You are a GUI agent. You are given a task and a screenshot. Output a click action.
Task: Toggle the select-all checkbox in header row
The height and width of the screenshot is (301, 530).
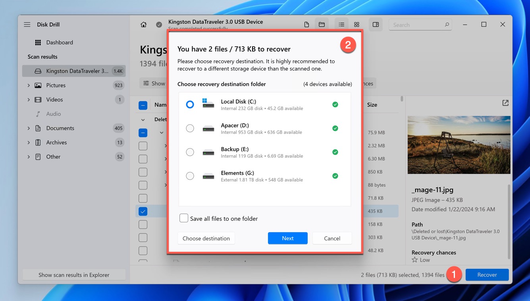(143, 105)
